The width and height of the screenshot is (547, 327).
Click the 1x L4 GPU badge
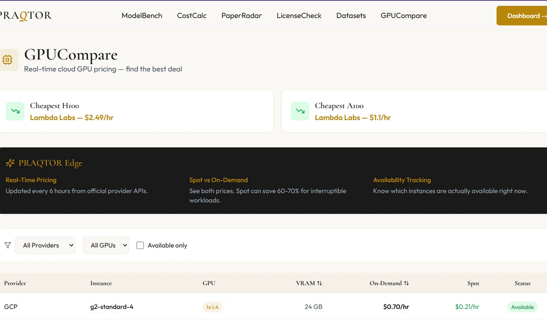(x=212, y=307)
